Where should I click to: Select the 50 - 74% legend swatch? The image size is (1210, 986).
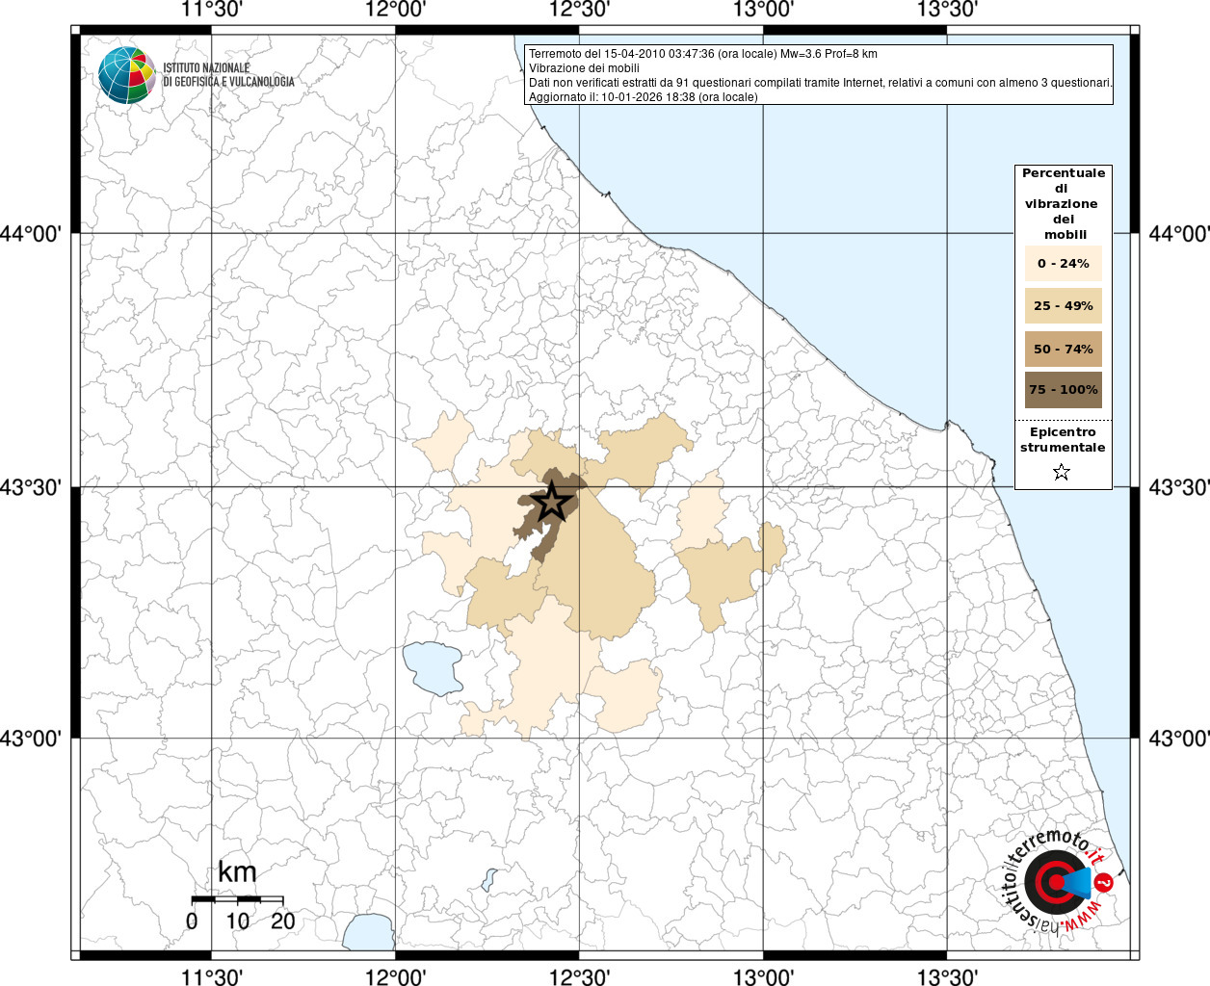pos(1063,349)
